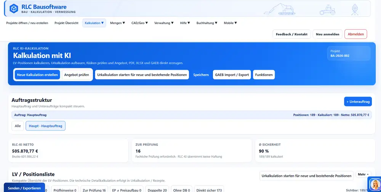Open GAEB Import / Export
Viewport: 381px width, 192px height.
(x=232, y=75)
